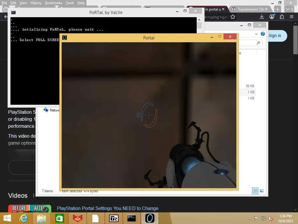This screenshot has height=224, width=298.
Task: Open the BEFORE AFTER video thumbnail
Action: (x=29, y=208)
